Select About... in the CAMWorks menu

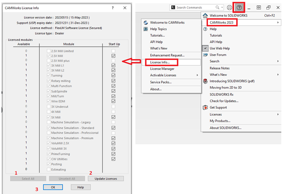coord(171,89)
